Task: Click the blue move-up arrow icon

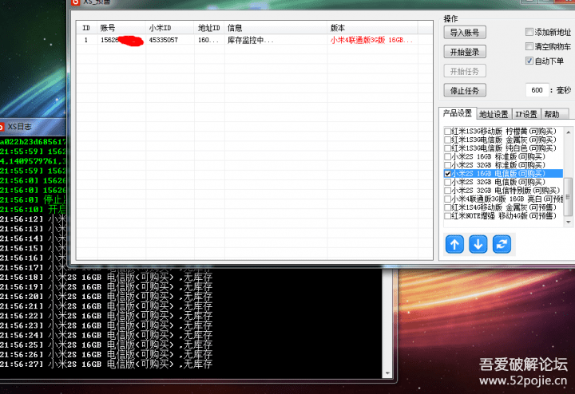Action: 455,244
